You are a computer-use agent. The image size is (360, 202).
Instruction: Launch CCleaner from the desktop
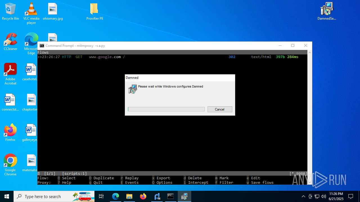10,42
